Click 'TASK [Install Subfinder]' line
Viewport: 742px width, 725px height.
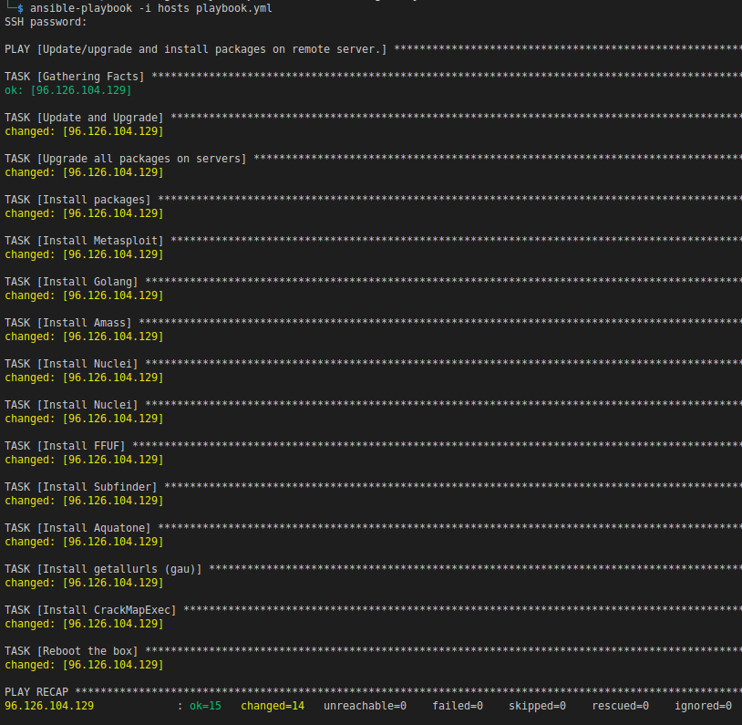coord(81,487)
